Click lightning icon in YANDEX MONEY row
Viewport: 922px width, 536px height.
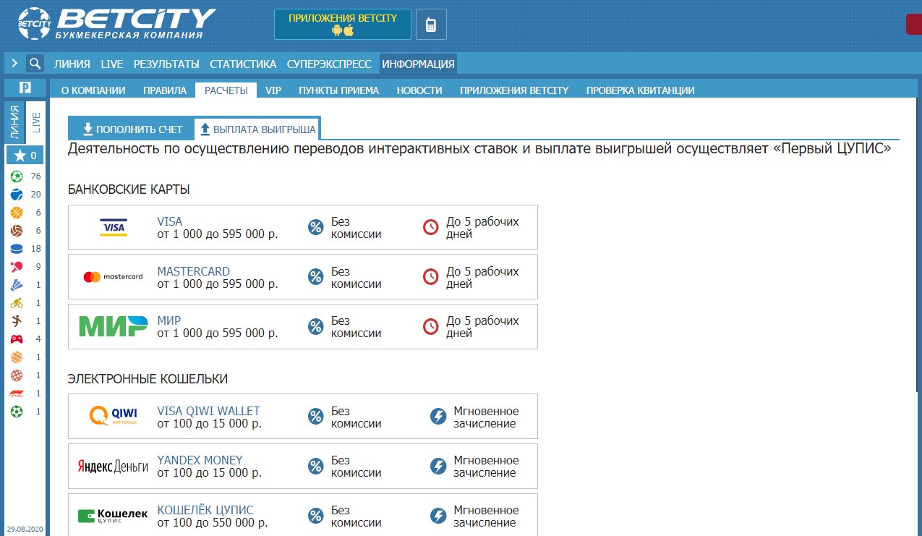pos(438,466)
